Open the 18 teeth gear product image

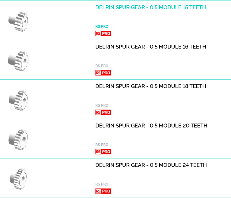coord(18,100)
